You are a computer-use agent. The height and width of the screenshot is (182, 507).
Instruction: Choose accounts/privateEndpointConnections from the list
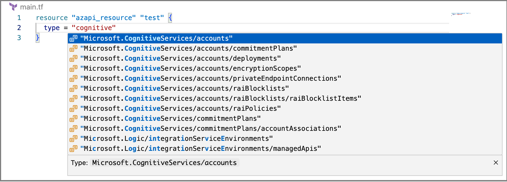pyautogui.click(x=285, y=78)
